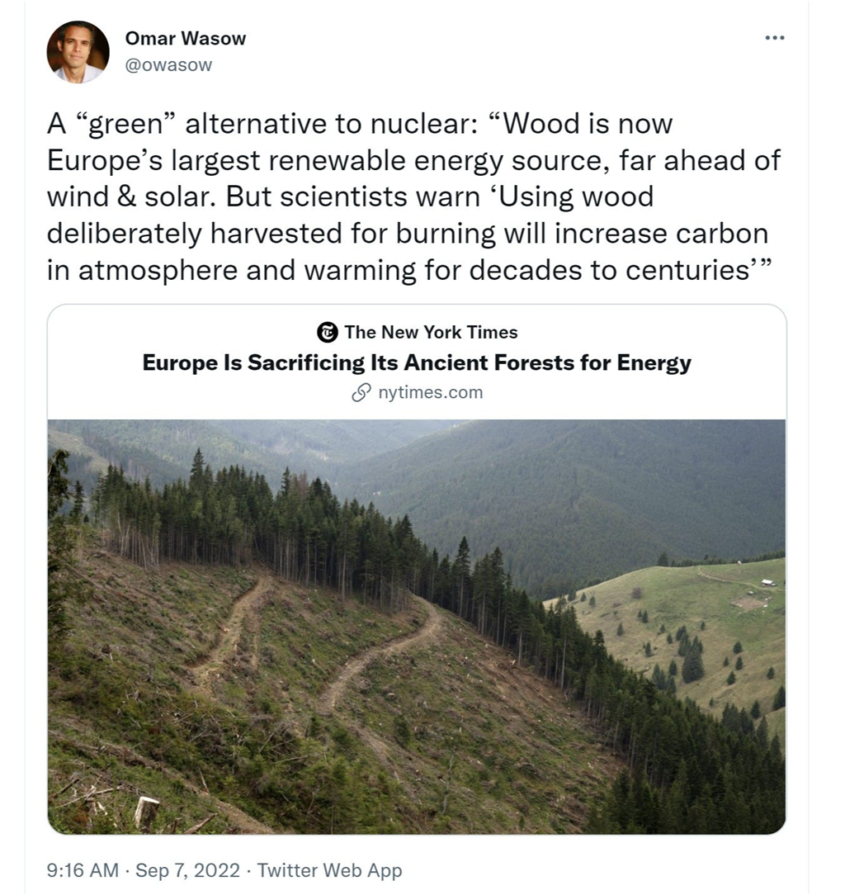
Task: Open the Omar Wasow display name
Action: [x=186, y=38]
